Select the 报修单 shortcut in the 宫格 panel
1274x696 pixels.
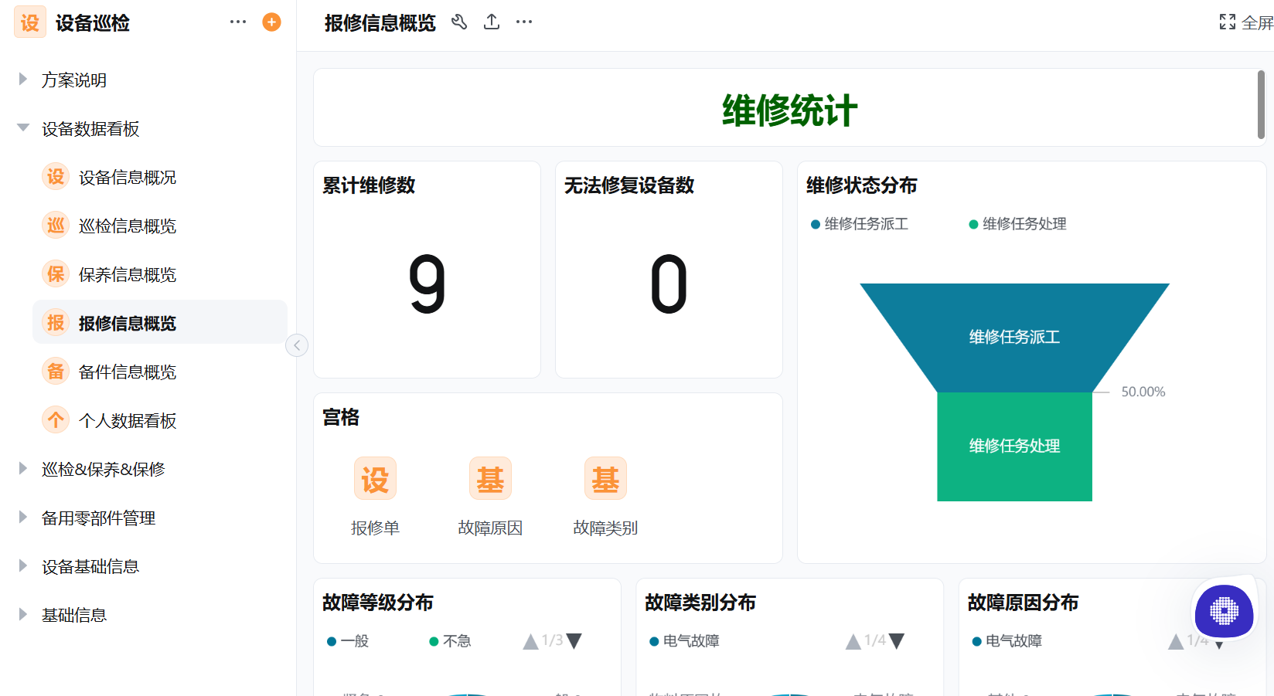click(375, 478)
